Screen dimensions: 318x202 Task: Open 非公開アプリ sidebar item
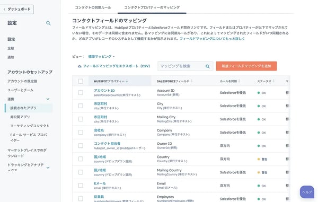pos(20,117)
